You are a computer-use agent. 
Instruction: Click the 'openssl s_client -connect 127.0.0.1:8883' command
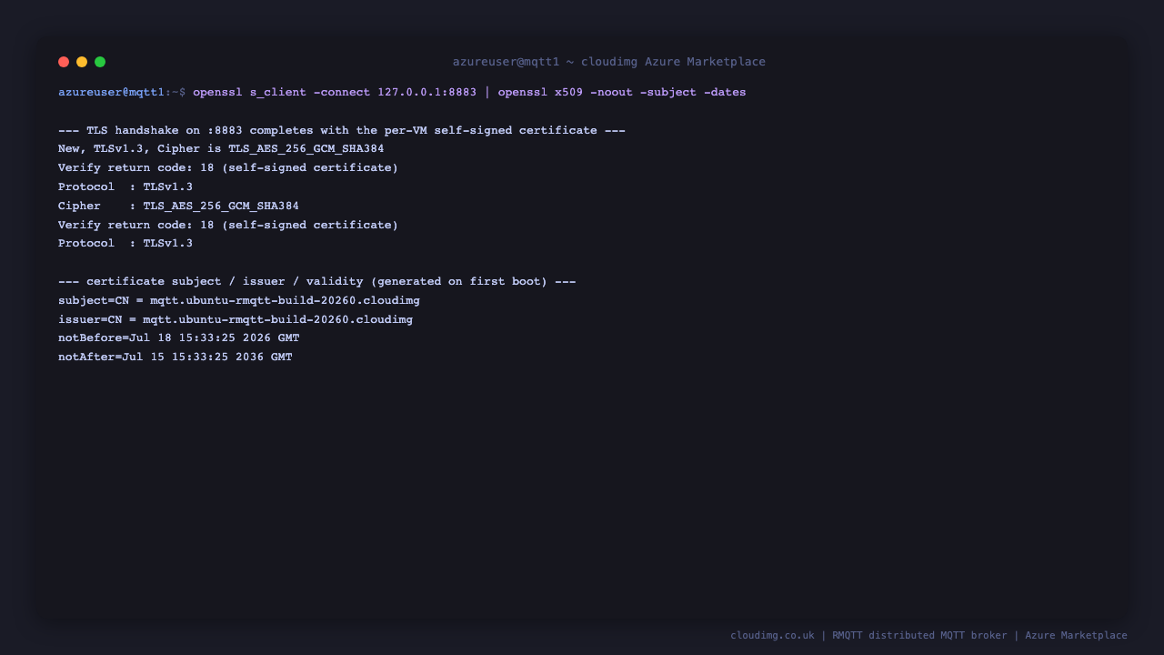pos(335,93)
